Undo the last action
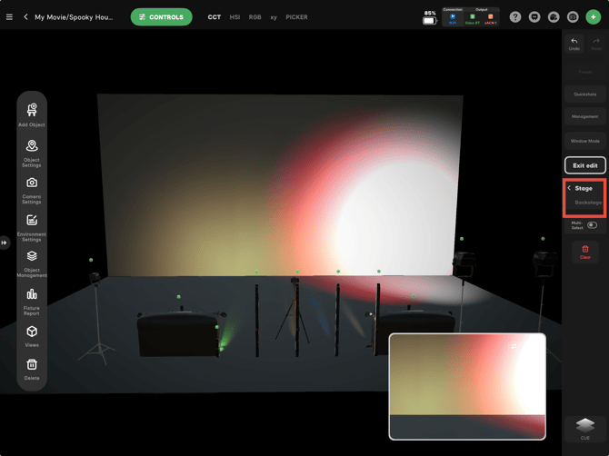The height and width of the screenshot is (456, 609). pos(574,44)
